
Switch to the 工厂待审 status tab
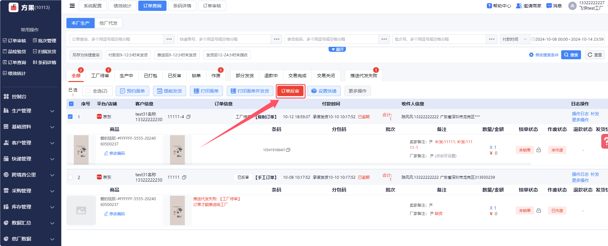100,76
